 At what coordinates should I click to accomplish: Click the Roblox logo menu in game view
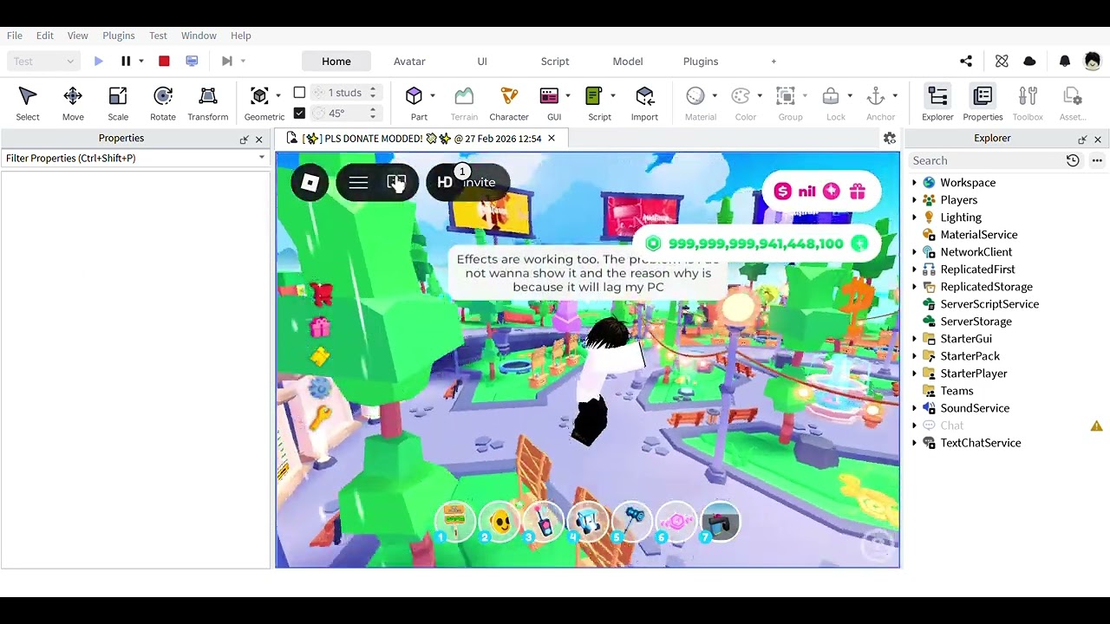(x=310, y=182)
